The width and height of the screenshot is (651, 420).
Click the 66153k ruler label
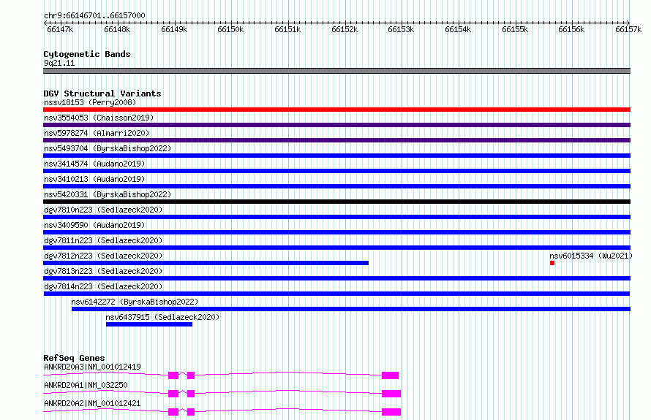point(401,29)
